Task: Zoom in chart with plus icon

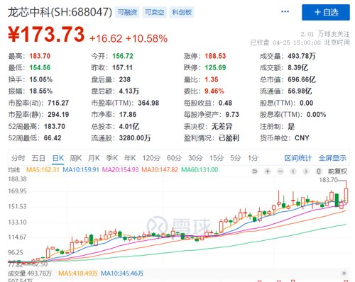Action: pos(268,171)
